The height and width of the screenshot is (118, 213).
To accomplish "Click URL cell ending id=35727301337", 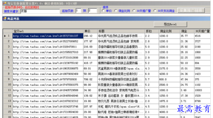I will pos(48,36).
